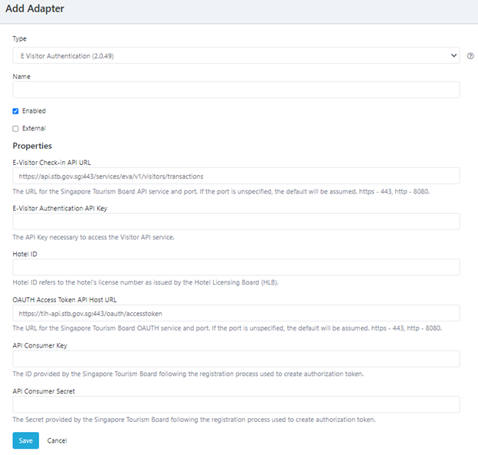Image resolution: width=478 pixels, height=455 pixels.
Task: Select the API Consumer Secret input
Action: coord(236,404)
